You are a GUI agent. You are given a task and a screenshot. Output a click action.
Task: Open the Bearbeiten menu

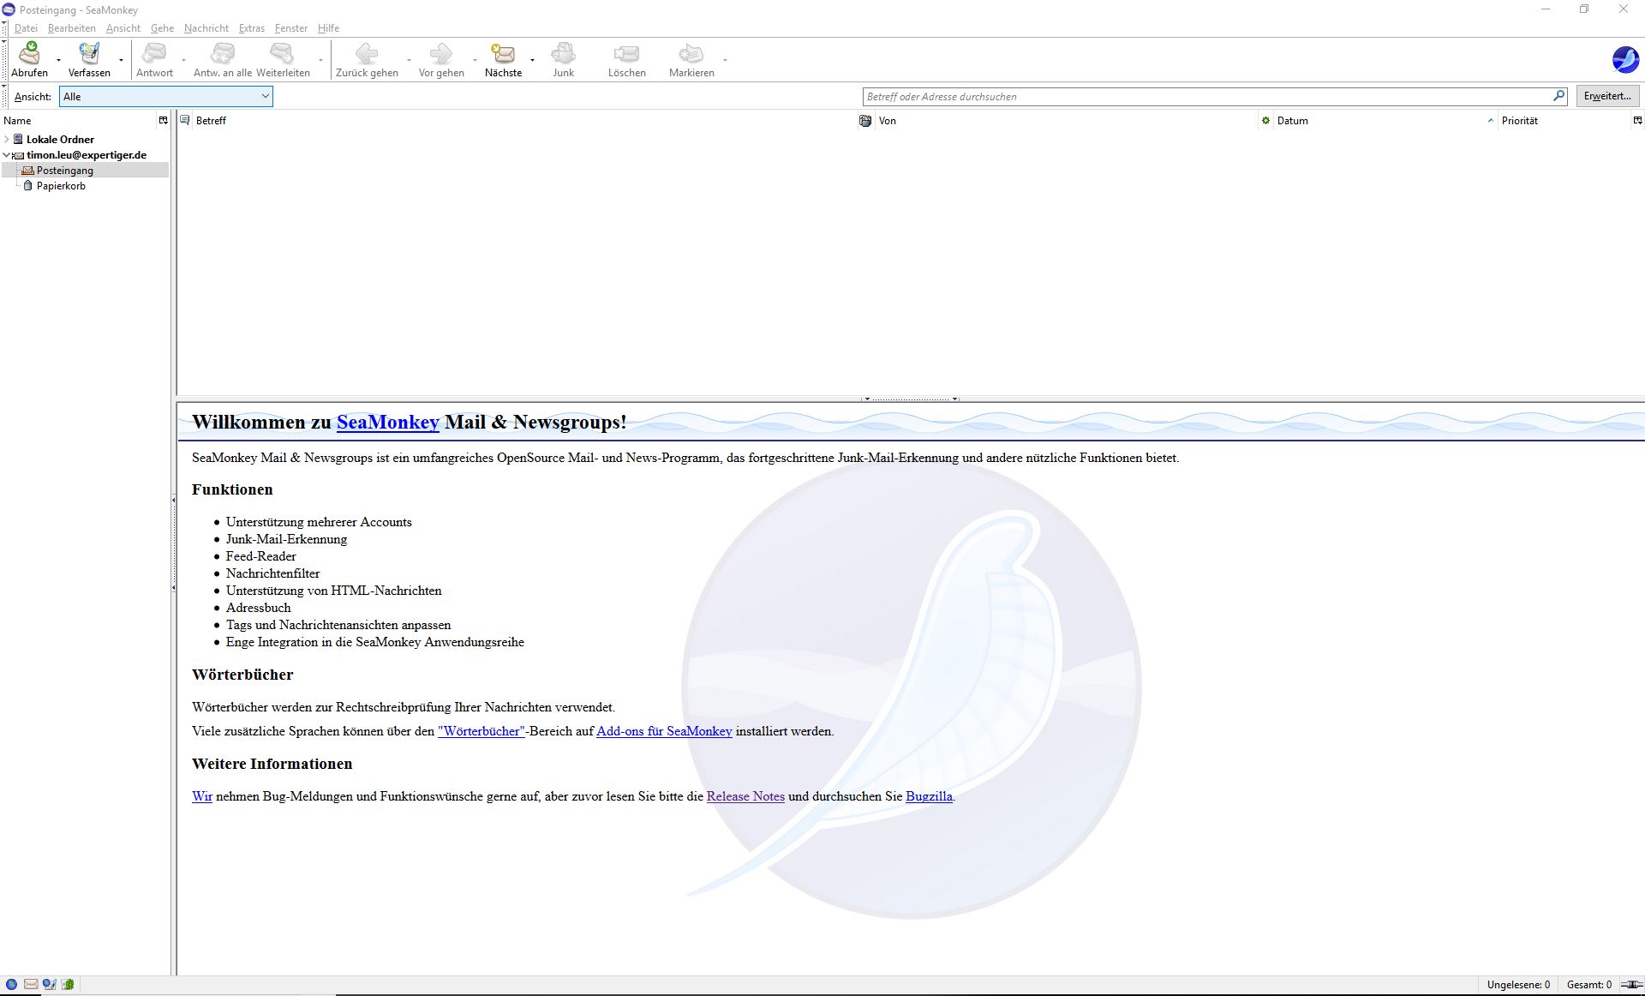coord(72,28)
